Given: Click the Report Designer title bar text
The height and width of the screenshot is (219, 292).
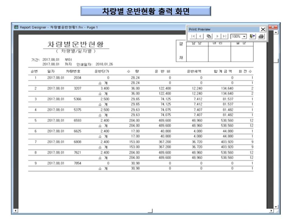Looking at the screenshot, I should tap(59, 27).
